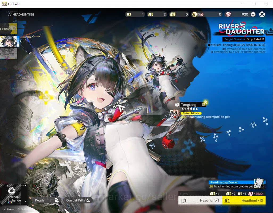Click Tangtang's six-star rarity row
The width and height of the screenshot is (273, 213).
(189, 109)
